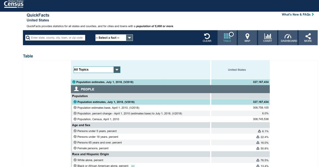The width and height of the screenshot is (319, 167).
Task: Click the Census Bureau logo
Action: pos(14,4)
